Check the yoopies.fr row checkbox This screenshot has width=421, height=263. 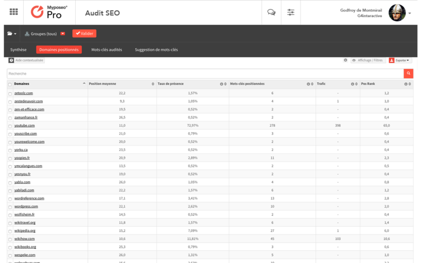pyautogui.click(x=10, y=159)
